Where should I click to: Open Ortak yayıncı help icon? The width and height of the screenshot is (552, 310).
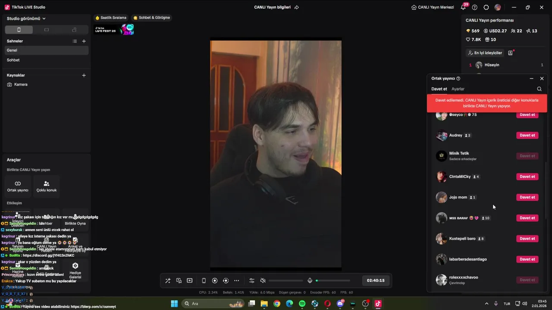tap(458, 78)
